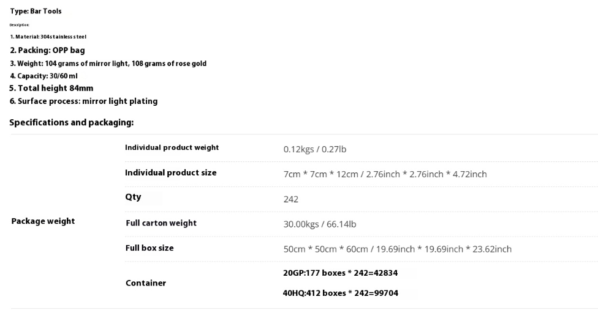Click the "Full box size" label
This screenshot has height=313, width=598.
click(149, 248)
